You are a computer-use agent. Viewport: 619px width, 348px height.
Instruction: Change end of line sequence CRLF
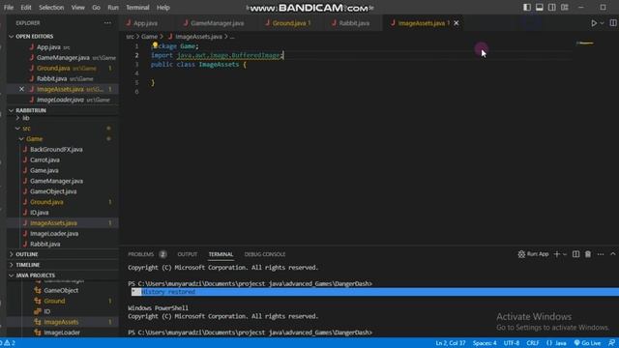(533, 343)
